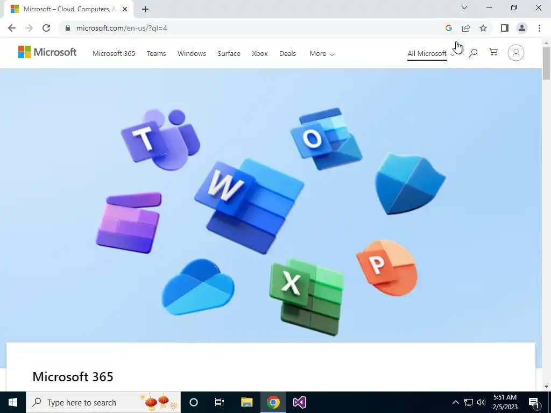The height and width of the screenshot is (413, 551).
Task: Click the Defender shield in hero image
Action: (x=410, y=183)
